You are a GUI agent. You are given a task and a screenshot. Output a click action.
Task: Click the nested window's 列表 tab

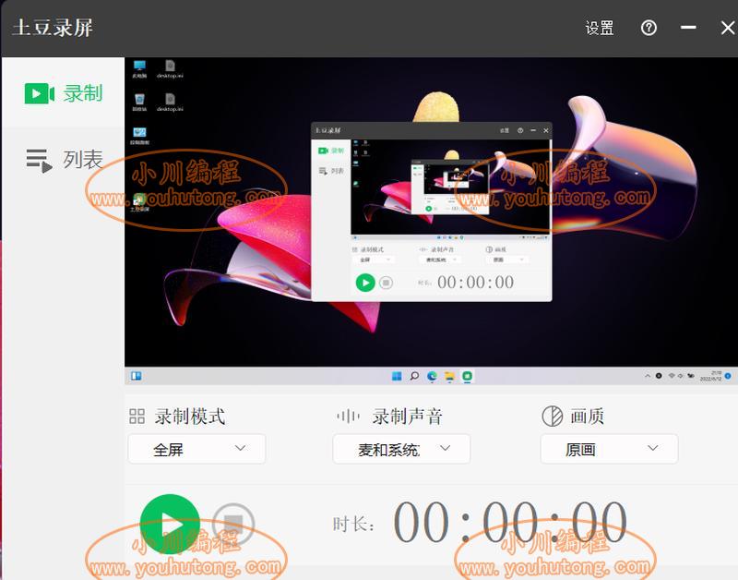coord(331,171)
